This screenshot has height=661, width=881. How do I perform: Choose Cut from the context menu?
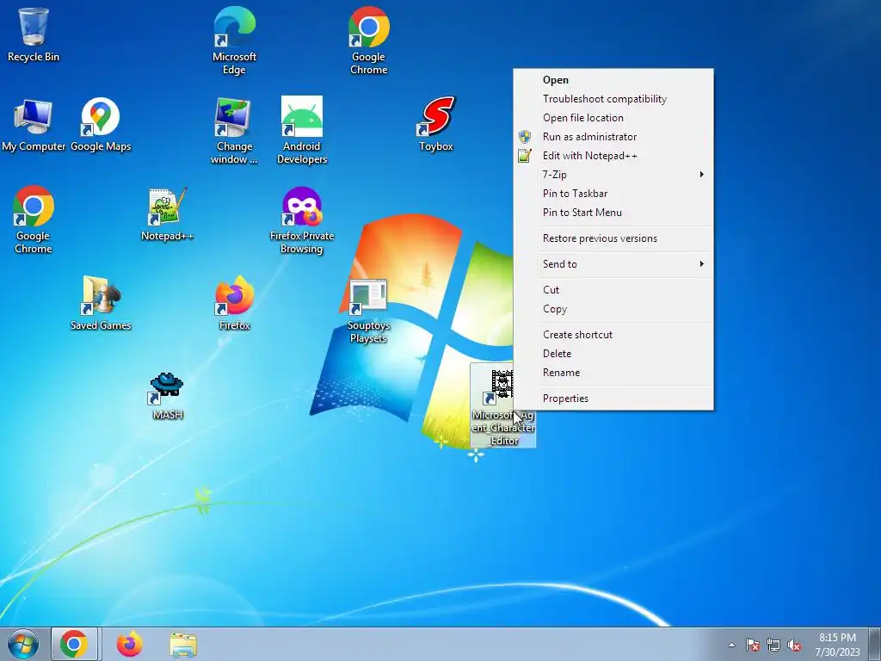[x=613, y=290]
